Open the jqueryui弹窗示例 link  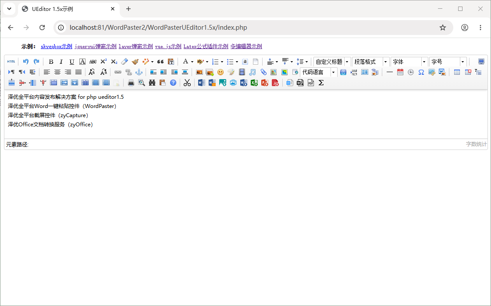pos(96,46)
